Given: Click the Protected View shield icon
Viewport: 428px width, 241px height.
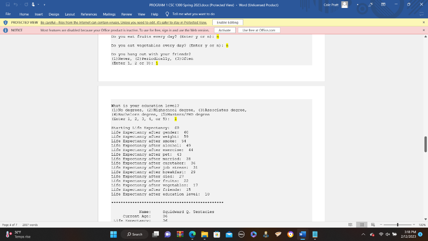Looking at the screenshot, I should click(x=5, y=23).
